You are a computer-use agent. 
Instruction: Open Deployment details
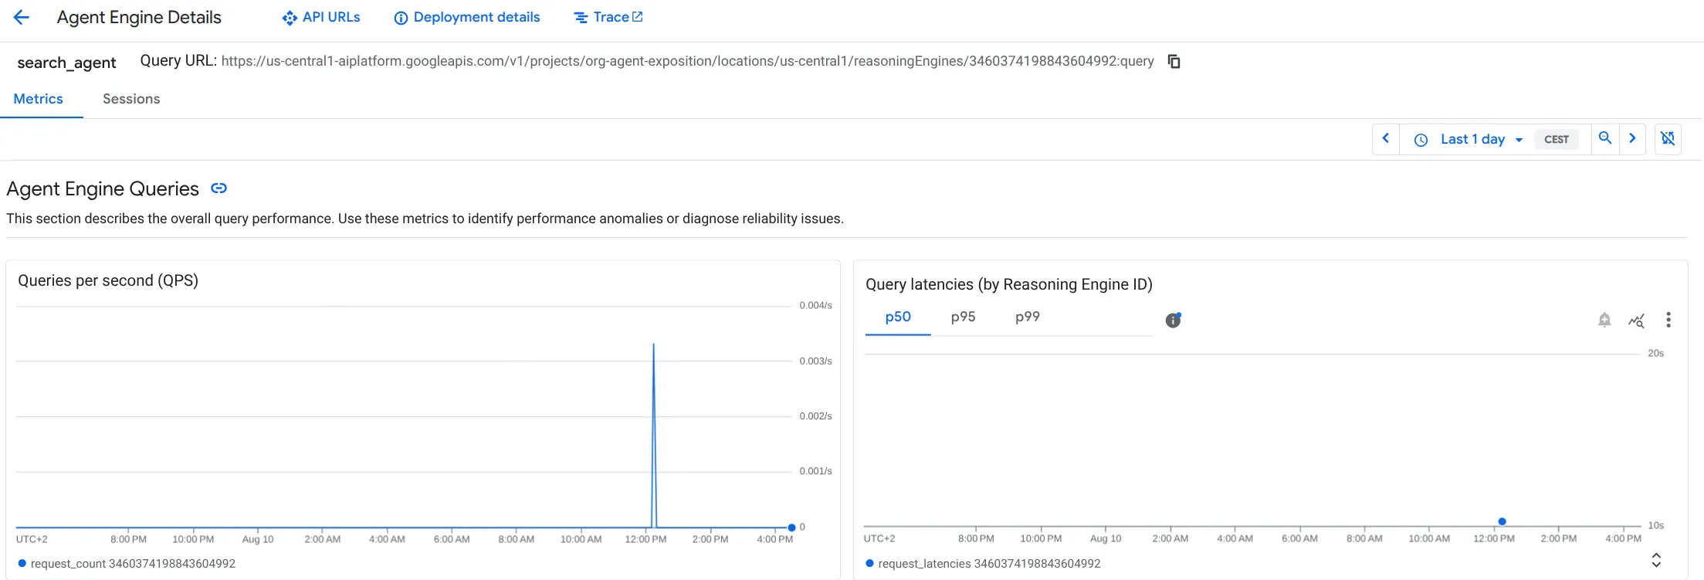467,17
